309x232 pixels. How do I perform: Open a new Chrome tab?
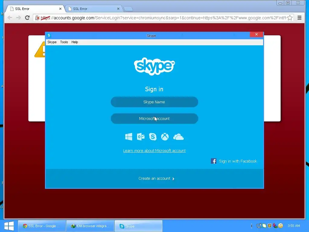pyautogui.click(x=128, y=9)
